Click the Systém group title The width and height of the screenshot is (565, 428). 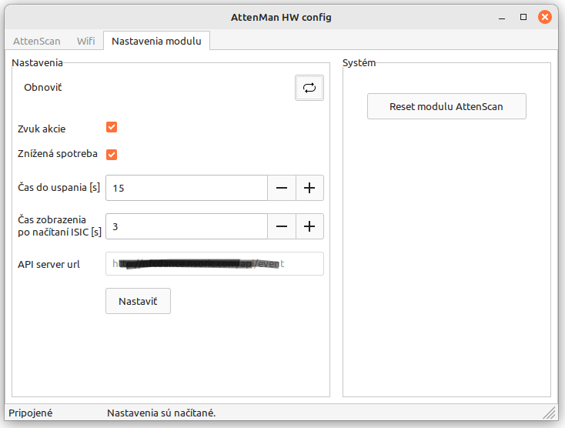click(x=359, y=62)
